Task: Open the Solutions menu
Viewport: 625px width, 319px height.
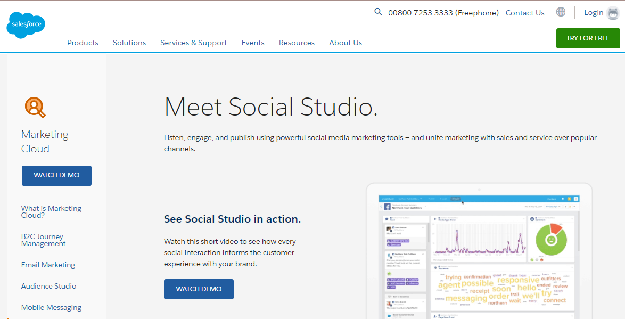Action: [x=129, y=43]
